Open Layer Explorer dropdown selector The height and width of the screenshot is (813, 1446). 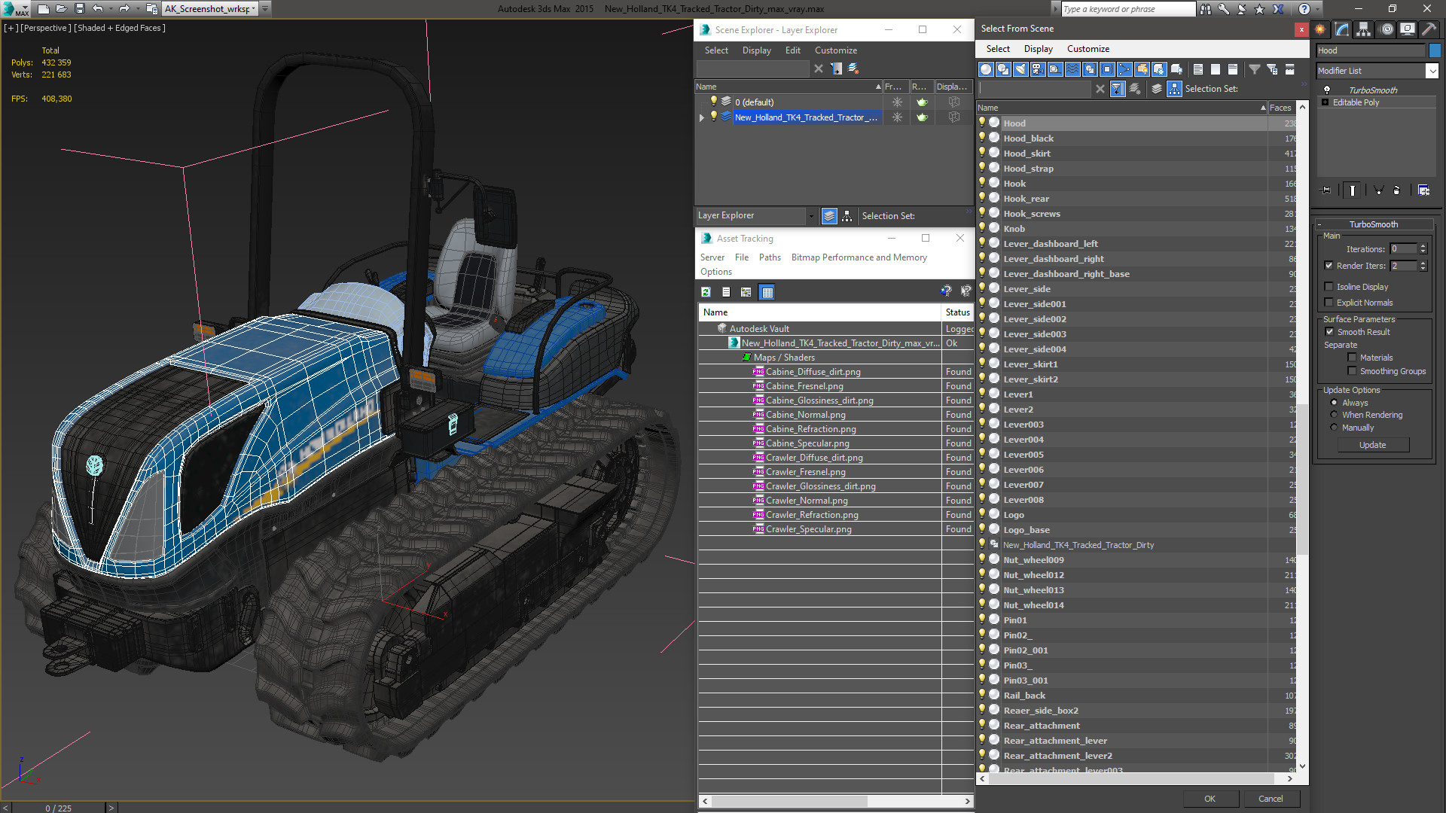811,216
